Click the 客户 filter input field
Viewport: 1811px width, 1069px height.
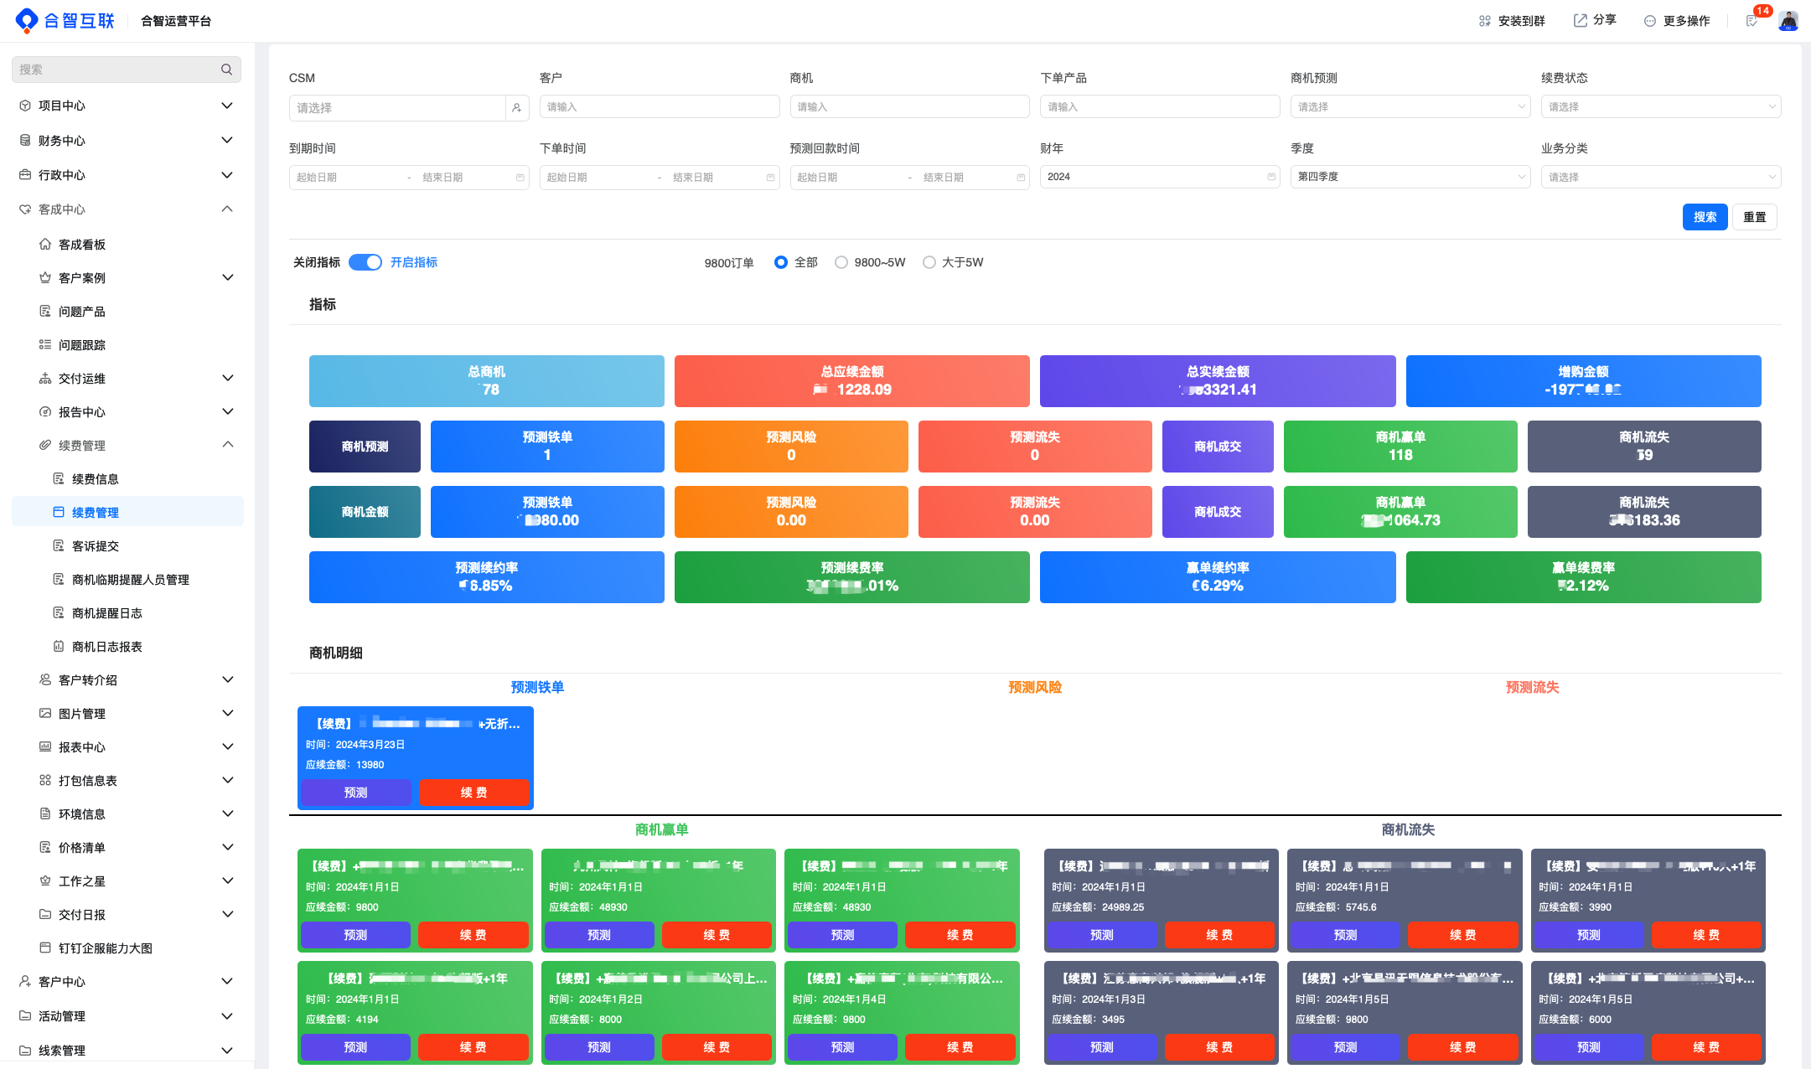tap(659, 106)
